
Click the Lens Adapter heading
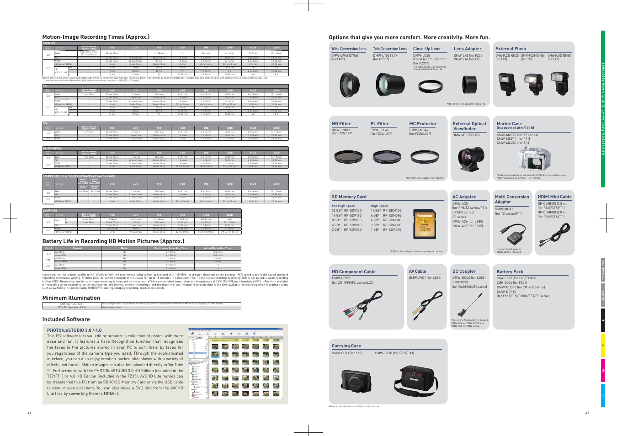point(468,49)
